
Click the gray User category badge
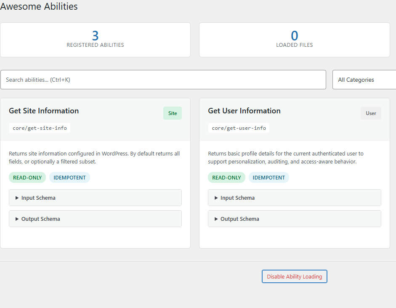[371, 113]
